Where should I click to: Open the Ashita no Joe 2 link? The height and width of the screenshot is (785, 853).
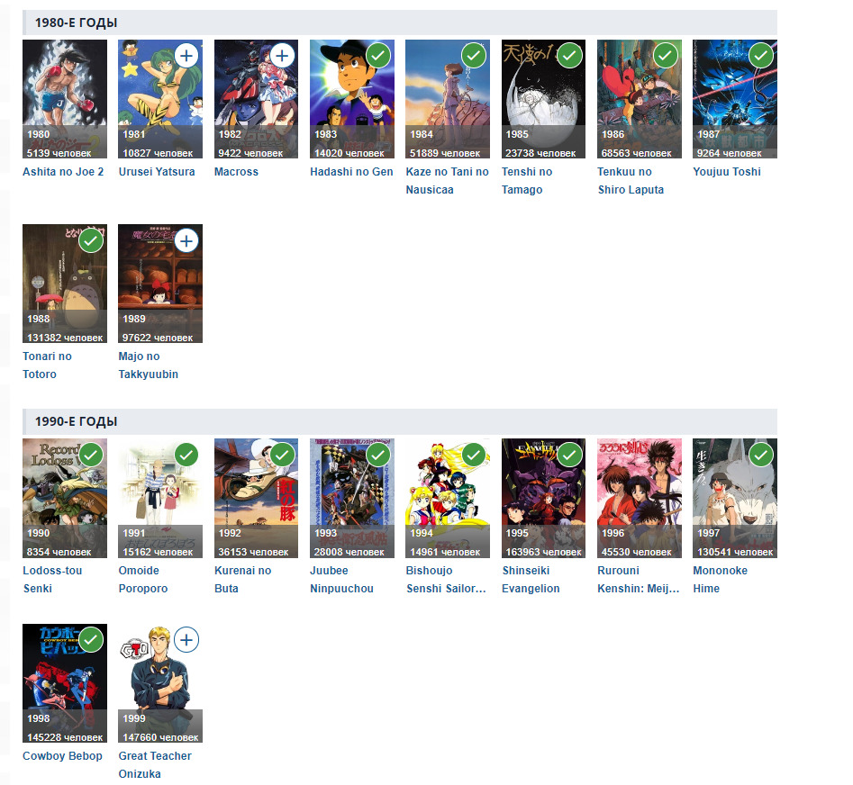coord(63,172)
